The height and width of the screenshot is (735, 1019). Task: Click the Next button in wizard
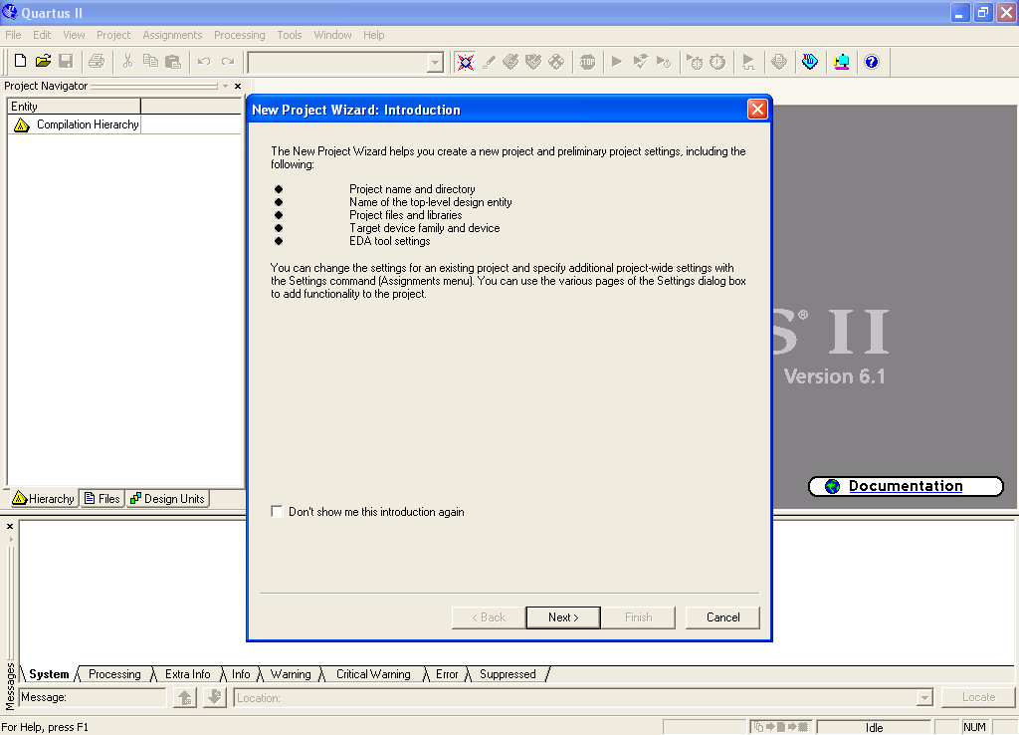564,617
